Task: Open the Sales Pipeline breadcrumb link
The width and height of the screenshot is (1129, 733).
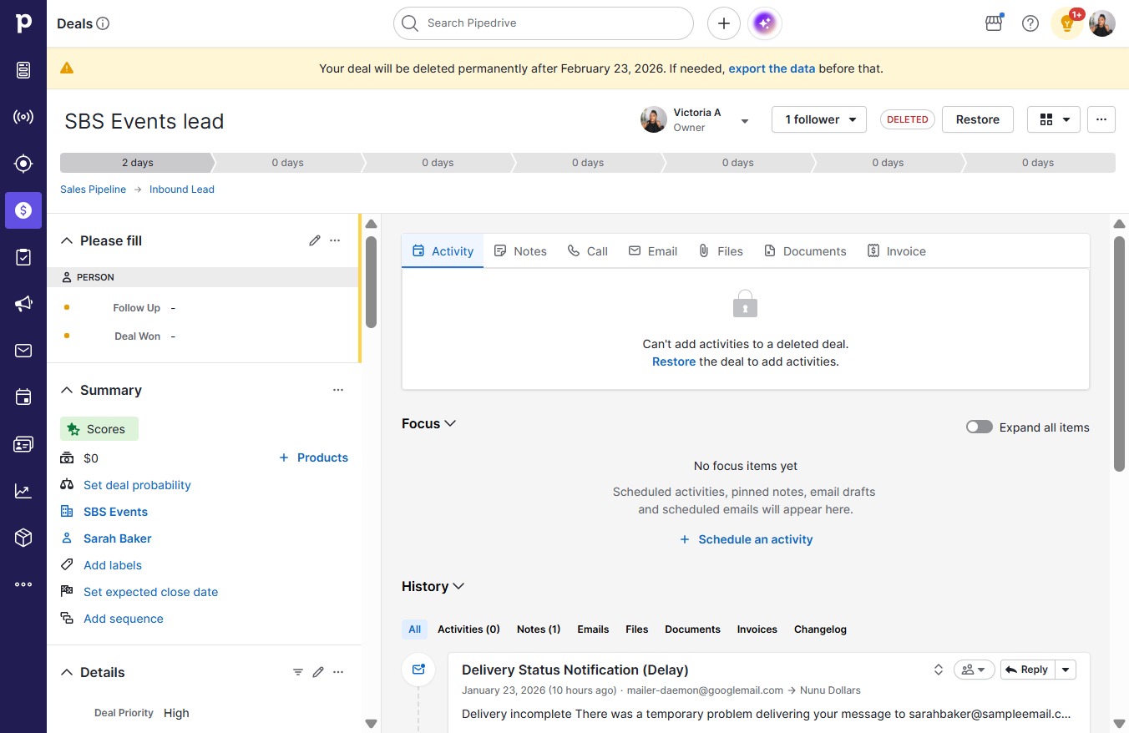Action: pos(93,190)
